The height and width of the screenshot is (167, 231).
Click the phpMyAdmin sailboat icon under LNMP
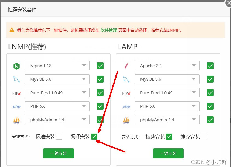[17, 120]
